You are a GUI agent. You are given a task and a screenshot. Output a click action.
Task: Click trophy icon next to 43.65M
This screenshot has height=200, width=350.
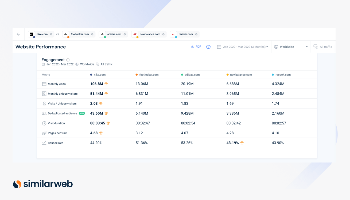click(106, 113)
